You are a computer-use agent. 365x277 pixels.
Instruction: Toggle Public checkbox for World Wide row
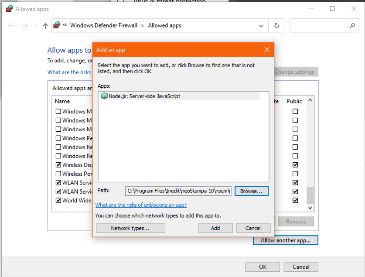(295, 200)
